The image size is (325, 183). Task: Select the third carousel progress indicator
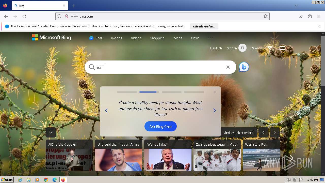click(172, 92)
